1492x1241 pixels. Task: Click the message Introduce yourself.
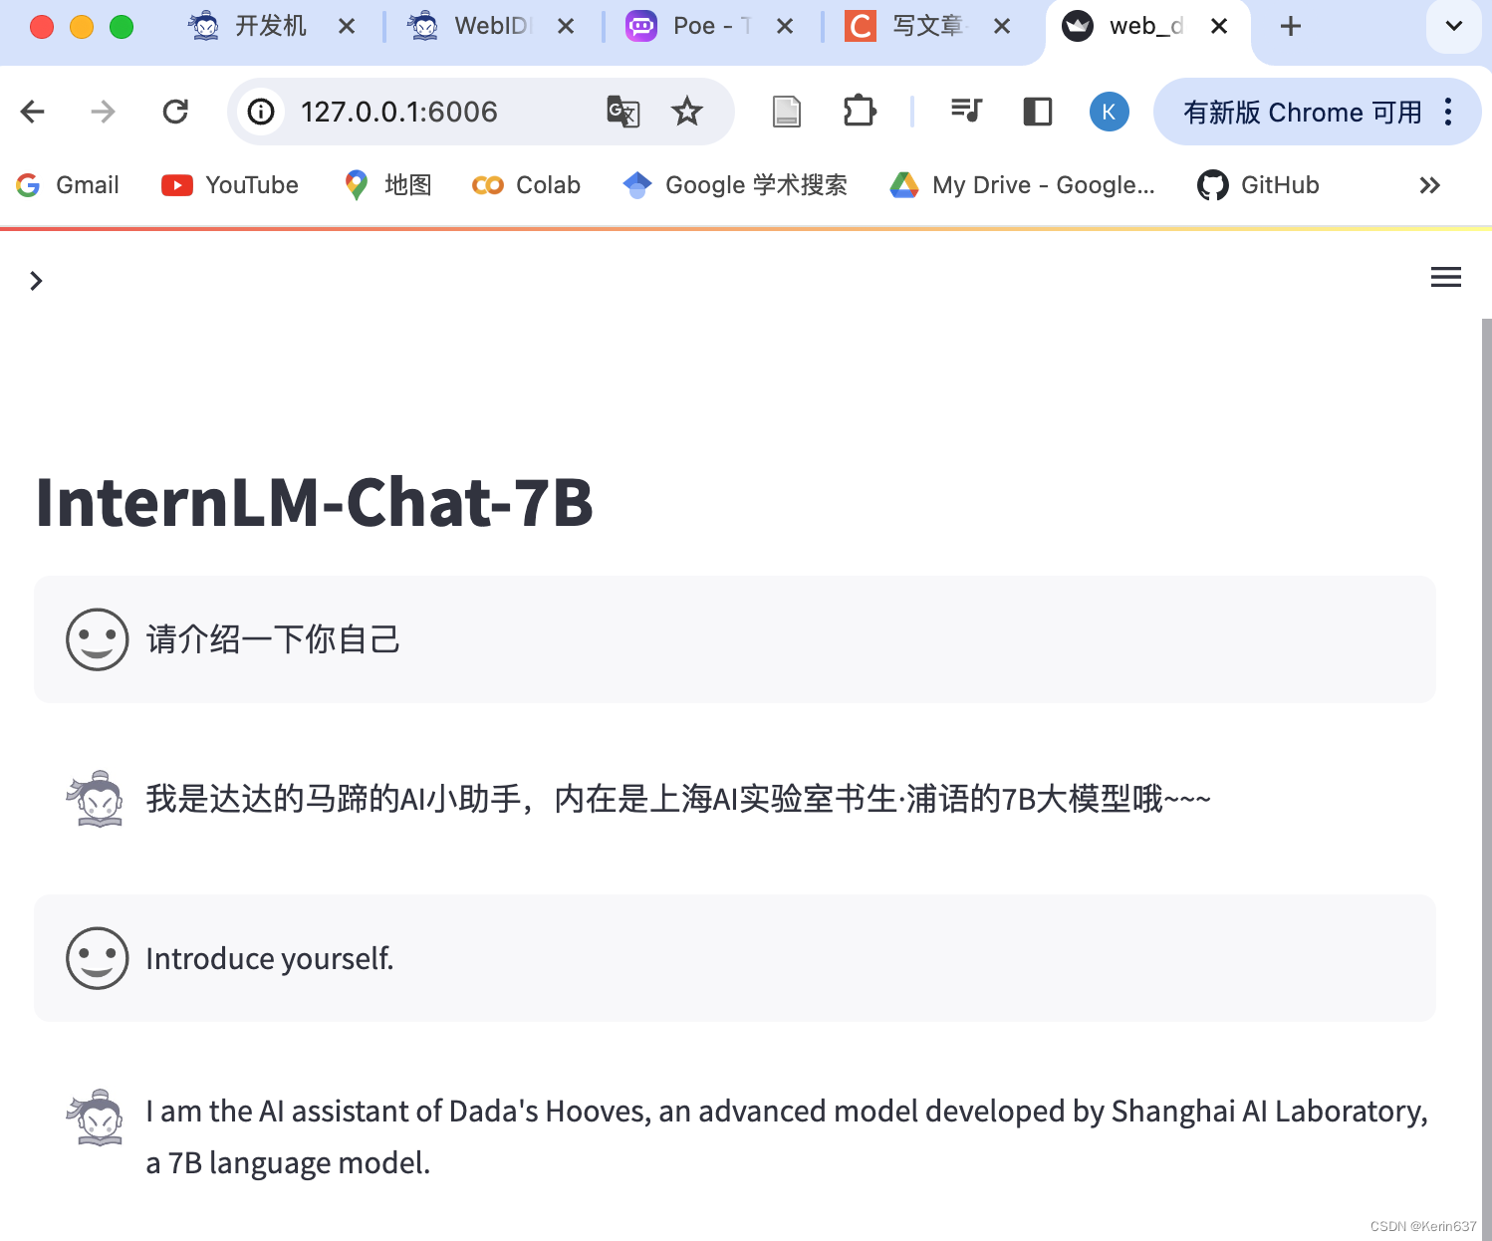point(270,958)
